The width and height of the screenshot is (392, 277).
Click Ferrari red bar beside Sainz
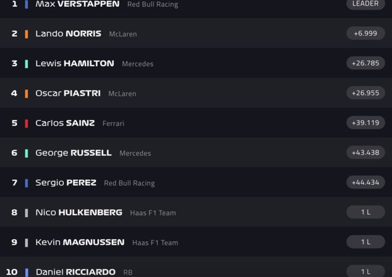click(x=27, y=124)
